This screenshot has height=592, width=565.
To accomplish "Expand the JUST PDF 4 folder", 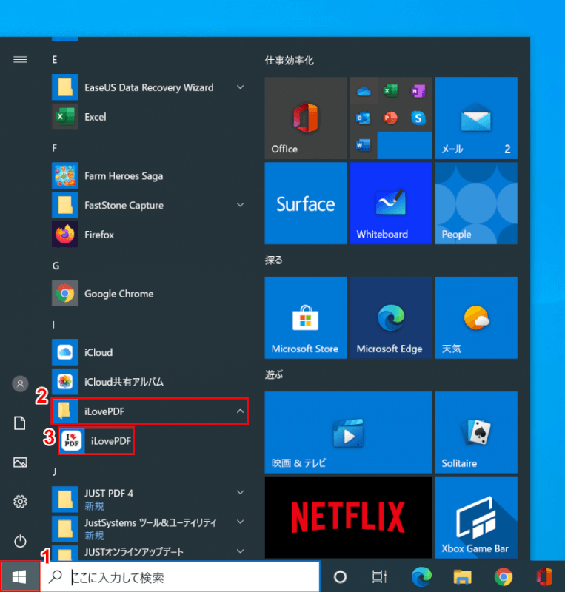I will (240, 492).
